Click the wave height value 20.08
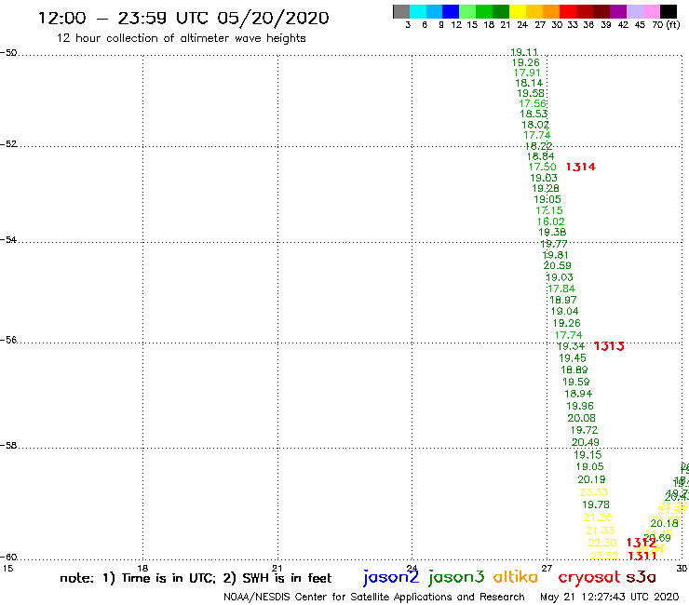Image resolution: width=689 pixels, height=605 pixels. coord(581,418)
